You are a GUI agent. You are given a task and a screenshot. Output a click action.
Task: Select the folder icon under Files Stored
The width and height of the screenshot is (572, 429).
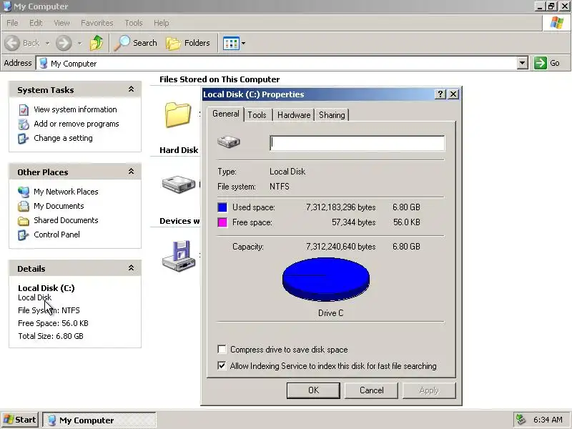click(x=177, y=114)
